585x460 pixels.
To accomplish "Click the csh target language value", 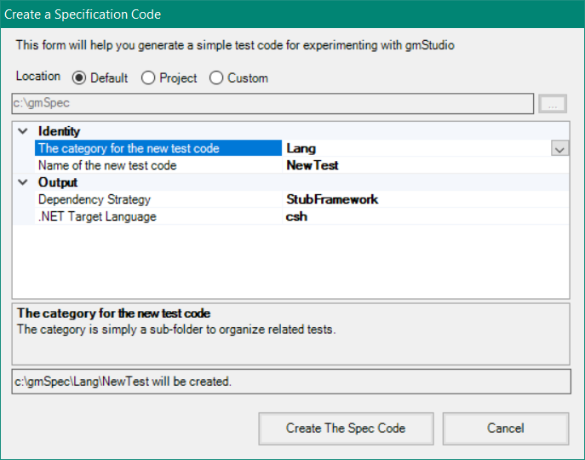I will tap(296, 216).
